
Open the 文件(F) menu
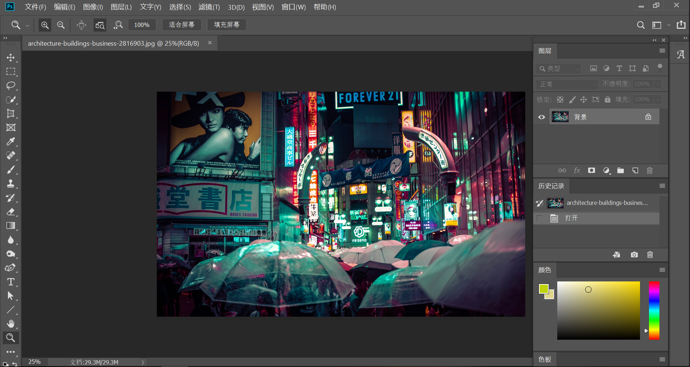coord(35,7)
